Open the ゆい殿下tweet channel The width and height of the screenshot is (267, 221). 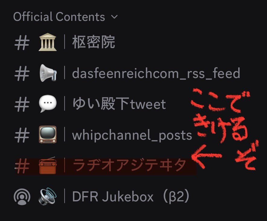(119, 104)
